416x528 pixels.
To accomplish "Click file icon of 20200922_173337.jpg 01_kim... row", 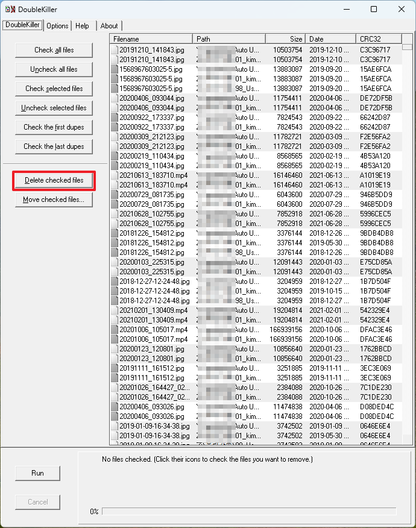I will point(115,127).
